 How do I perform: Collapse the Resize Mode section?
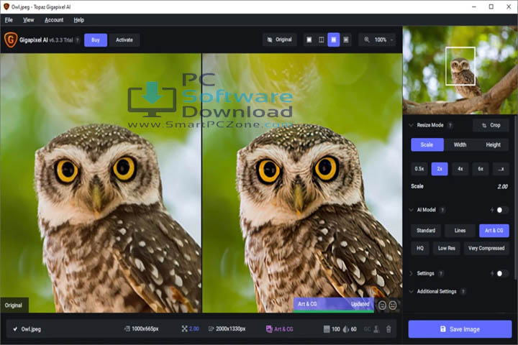pyautogui.click(x=411, y=125)
